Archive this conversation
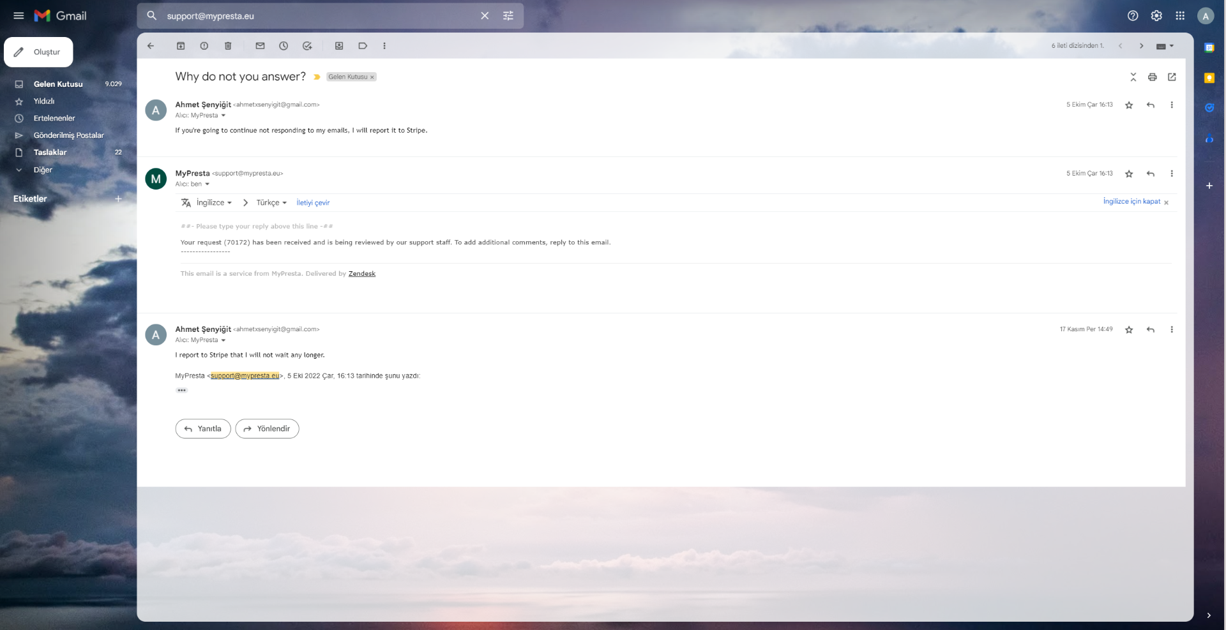Viewport: 1226px width, 630px height. pos(181,46)
